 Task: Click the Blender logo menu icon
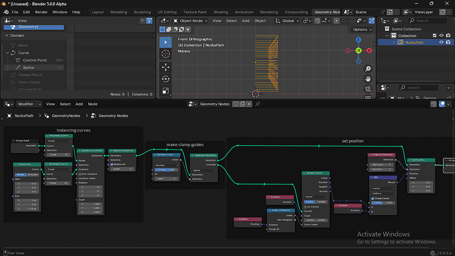point(6,12)
